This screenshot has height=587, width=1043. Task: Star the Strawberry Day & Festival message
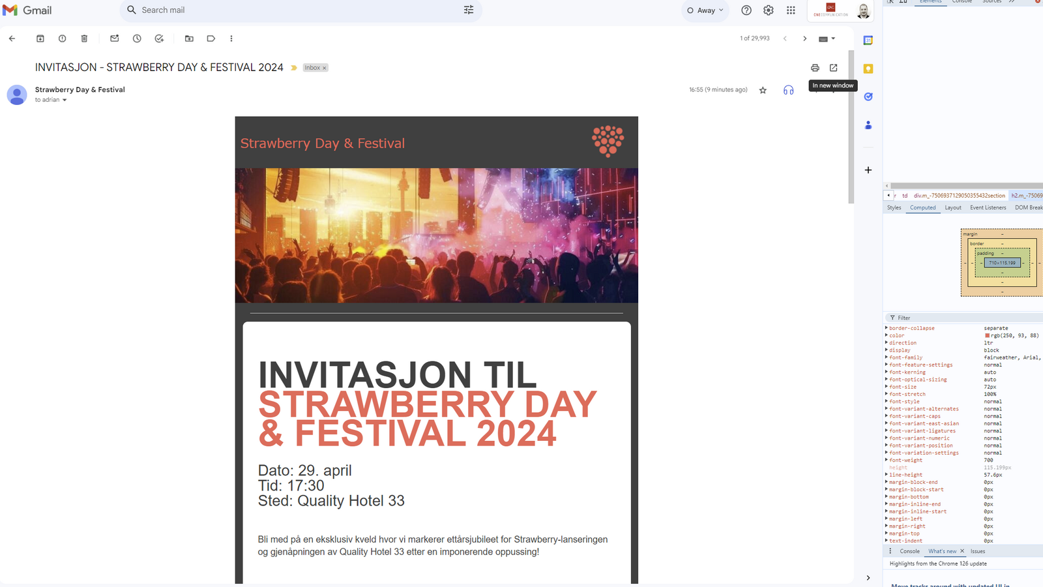pyautogui.click(x=763, y=91)
